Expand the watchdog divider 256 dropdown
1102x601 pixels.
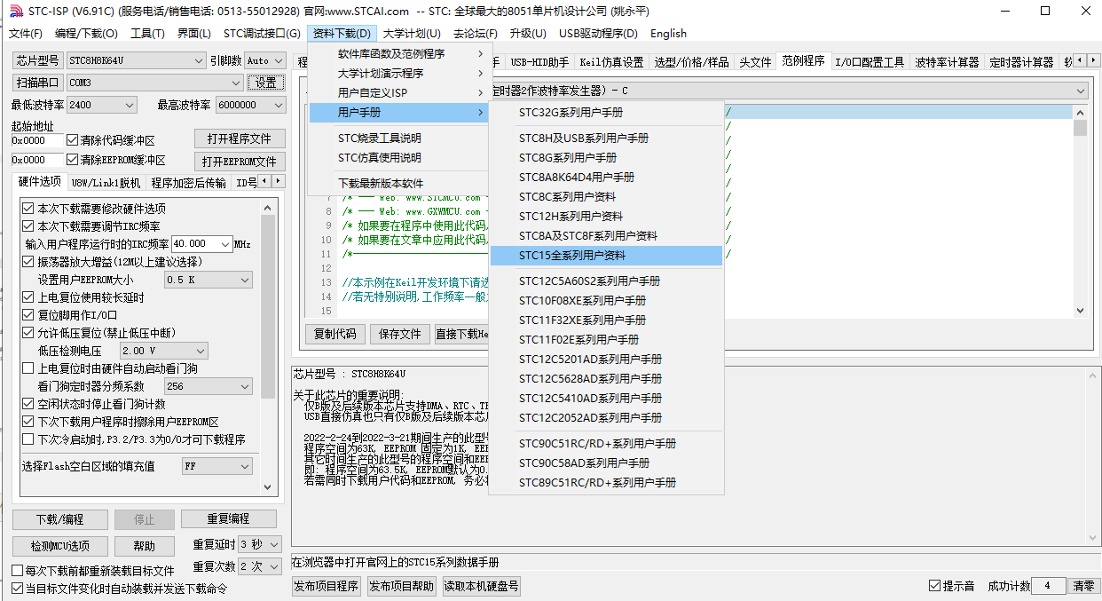click(x=209, y=386)
